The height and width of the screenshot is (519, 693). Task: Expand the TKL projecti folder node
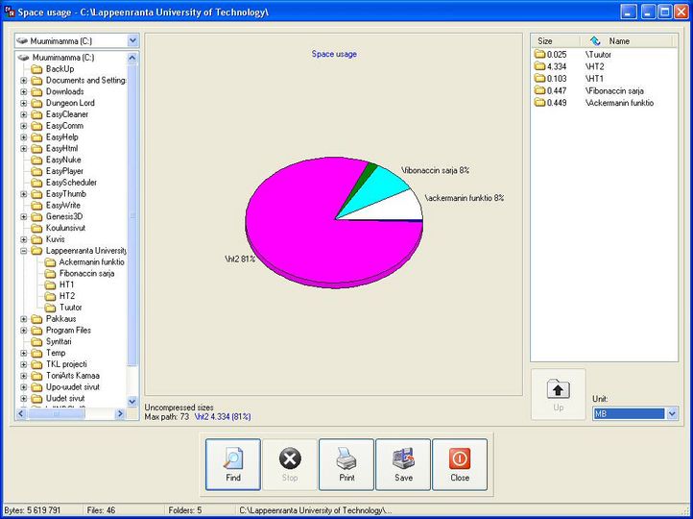[x=24, y=364]
